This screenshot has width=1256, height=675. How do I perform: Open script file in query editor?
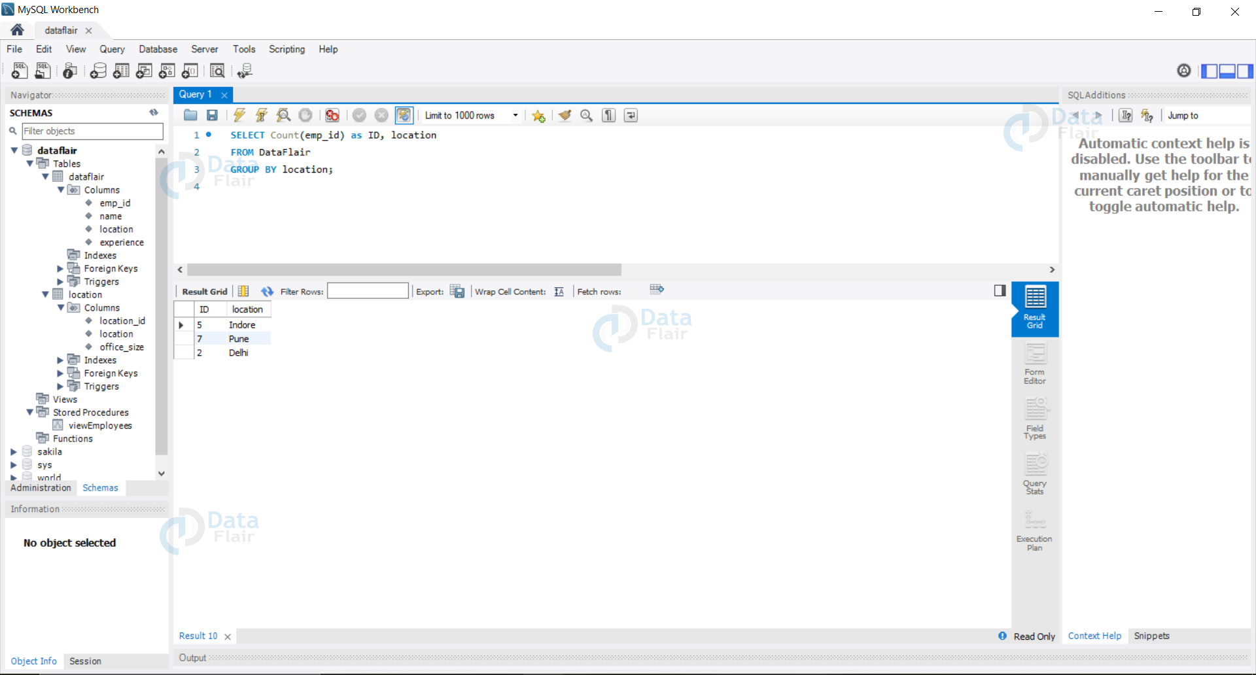pos(190,115)
